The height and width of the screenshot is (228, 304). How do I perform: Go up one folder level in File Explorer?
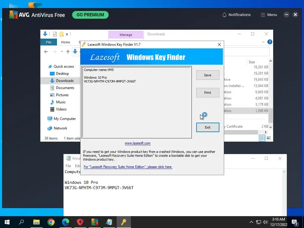68,52
